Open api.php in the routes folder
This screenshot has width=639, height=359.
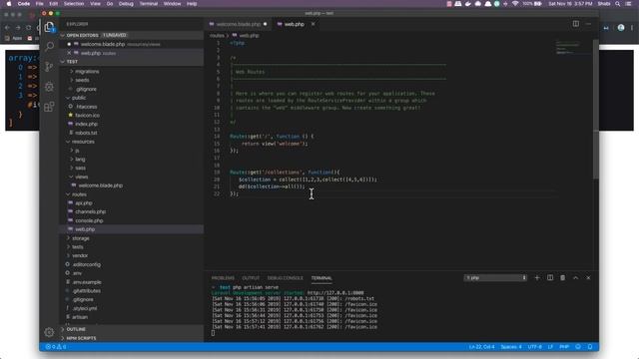pos(84,203)
